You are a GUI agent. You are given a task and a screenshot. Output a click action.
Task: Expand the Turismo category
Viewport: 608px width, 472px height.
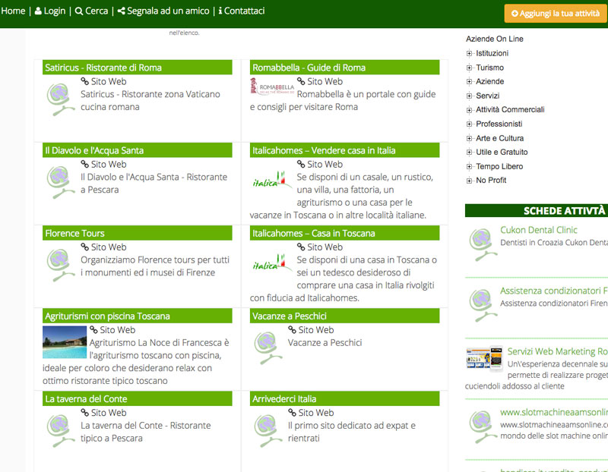pos(469,68)
